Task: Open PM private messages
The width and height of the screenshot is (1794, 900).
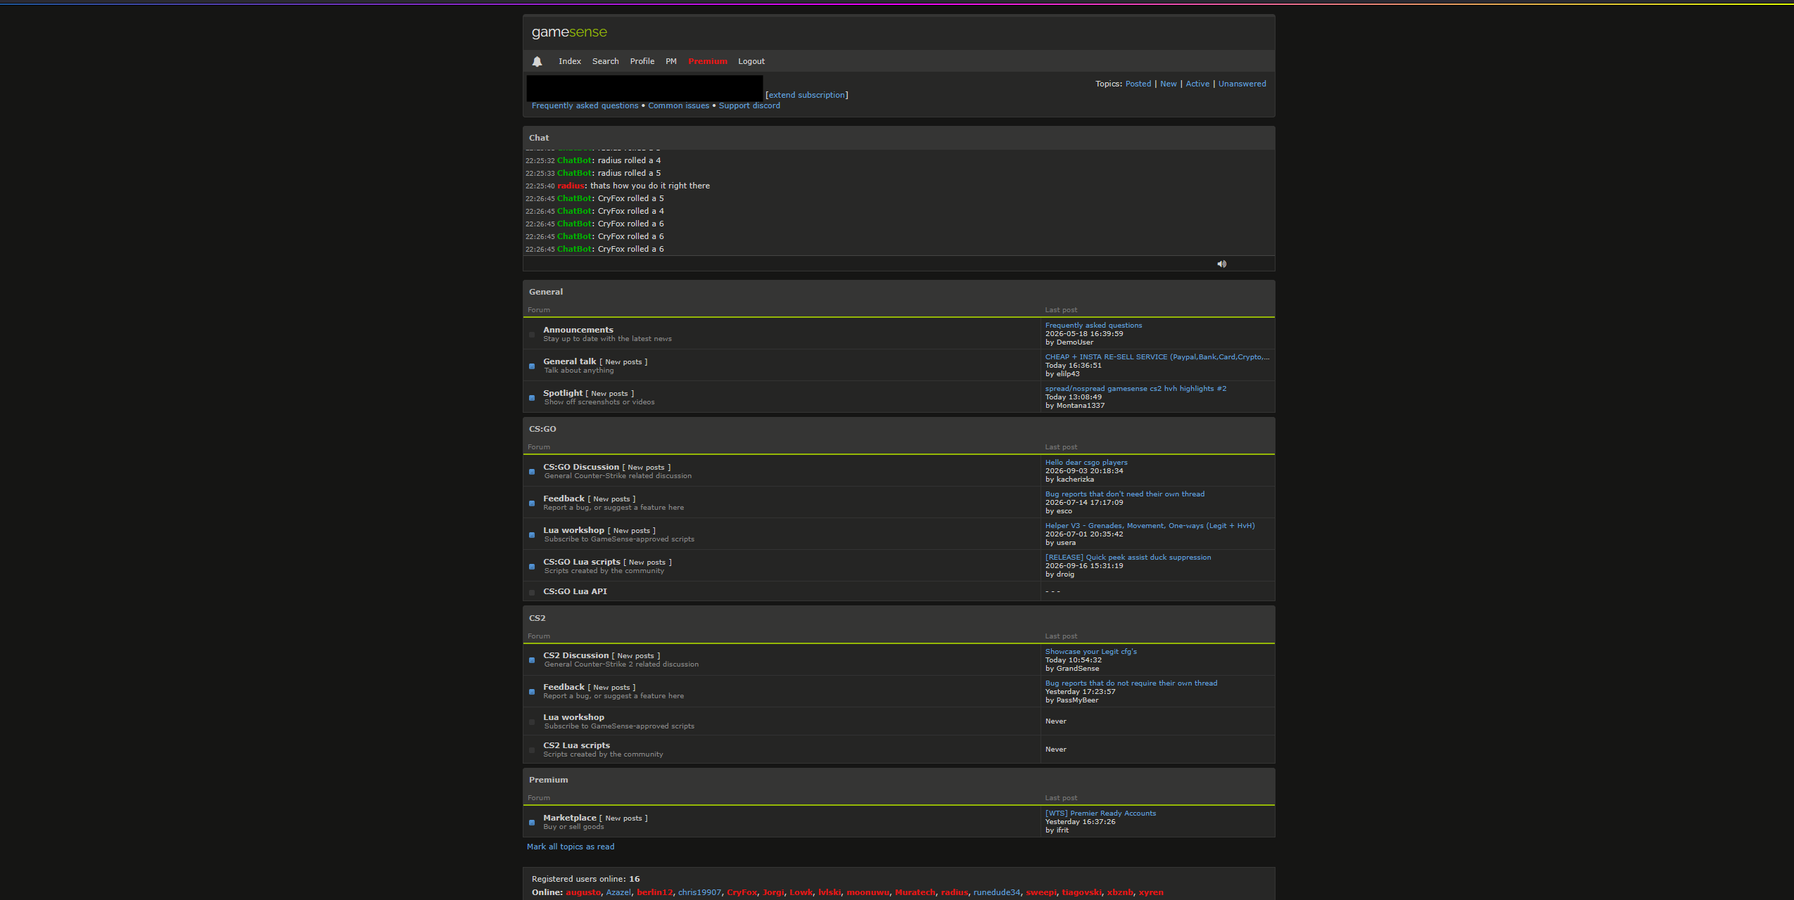Action: (671, 61)
